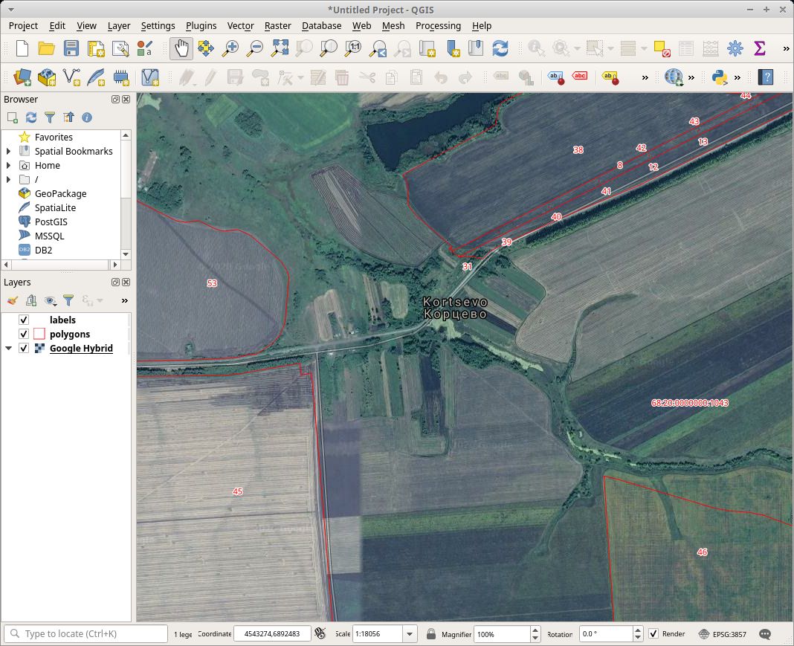Open the Plugins menu
This screenshot has width=794, height=646.
pos(201,25)
